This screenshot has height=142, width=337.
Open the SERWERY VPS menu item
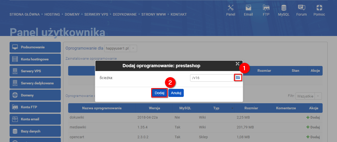pyautogui.click(x=96, y=14)
